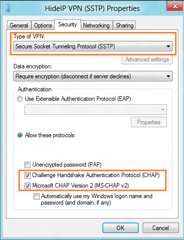Select the Security tab
Image resolution: width=184 pixels, height=240 pixels.
coord(68,24)
